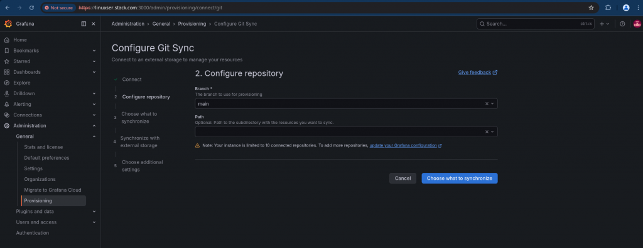643x248 pixels.
Task: Click Choose what to synchronize step
Action: coord(139,118)
